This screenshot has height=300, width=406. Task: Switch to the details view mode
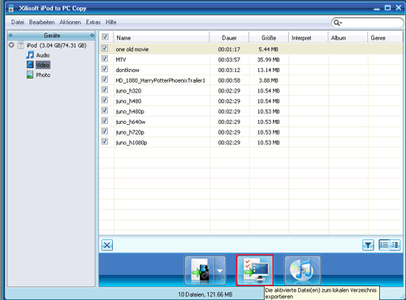click(395, 245)
